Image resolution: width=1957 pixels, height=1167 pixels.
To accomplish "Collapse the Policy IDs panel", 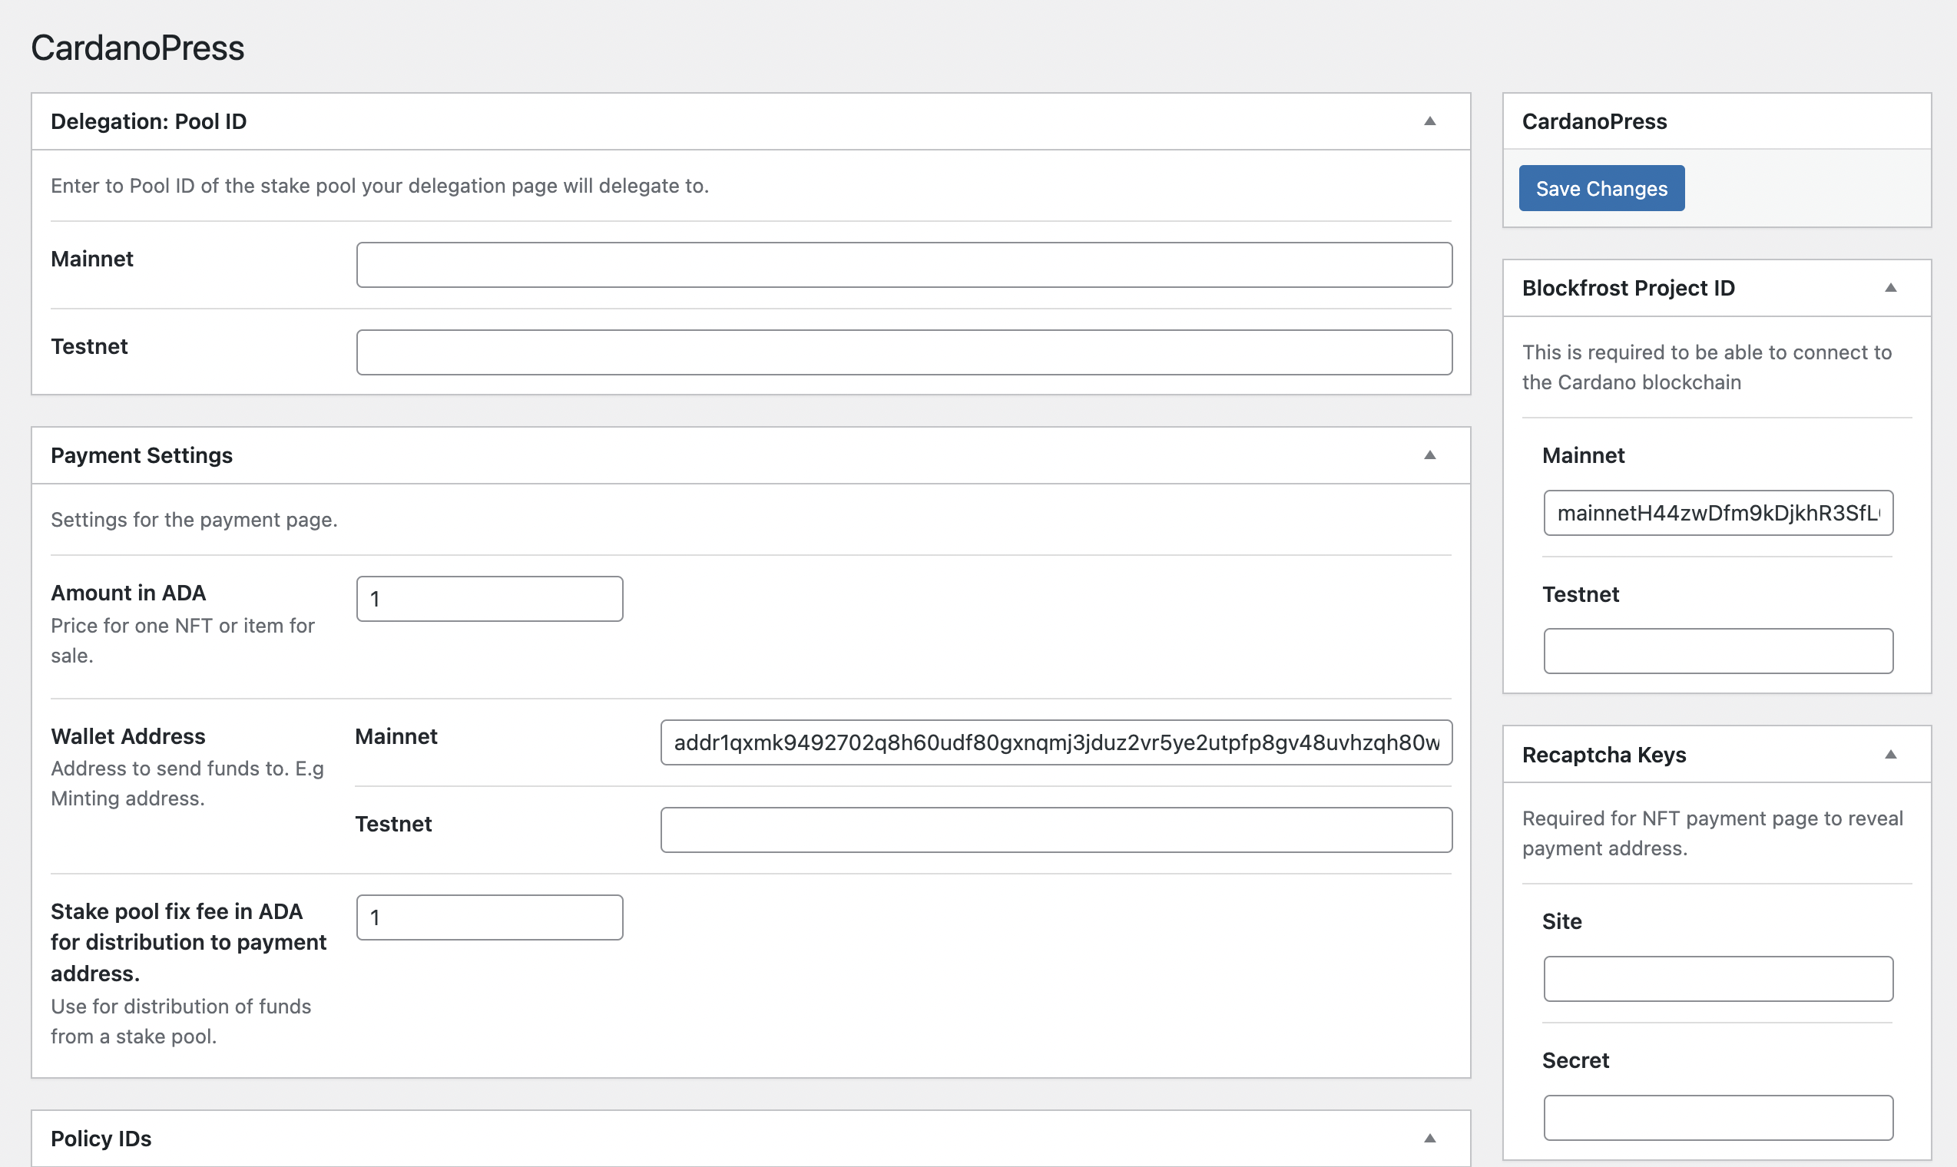I will coord(1429,1138).
